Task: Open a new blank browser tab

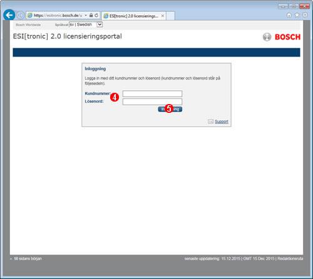Action: click(170, 16)
